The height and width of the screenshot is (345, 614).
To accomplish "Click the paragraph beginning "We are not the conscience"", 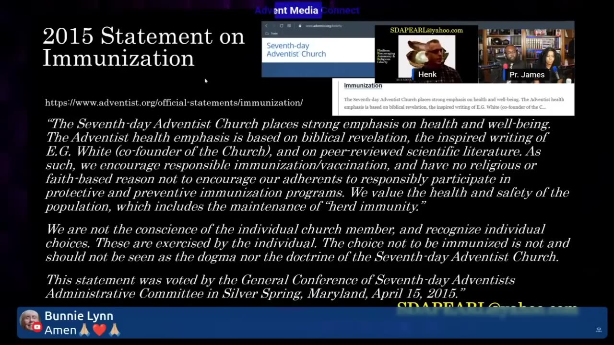I will pos(307,243).
